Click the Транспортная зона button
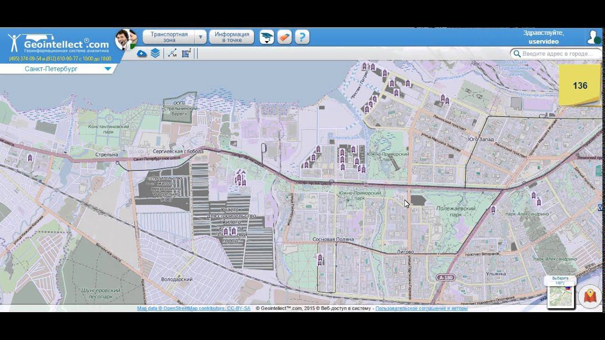 169,37
